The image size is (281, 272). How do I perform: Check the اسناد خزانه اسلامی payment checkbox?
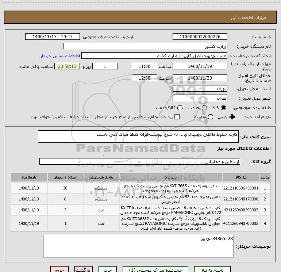pos(177,117)
